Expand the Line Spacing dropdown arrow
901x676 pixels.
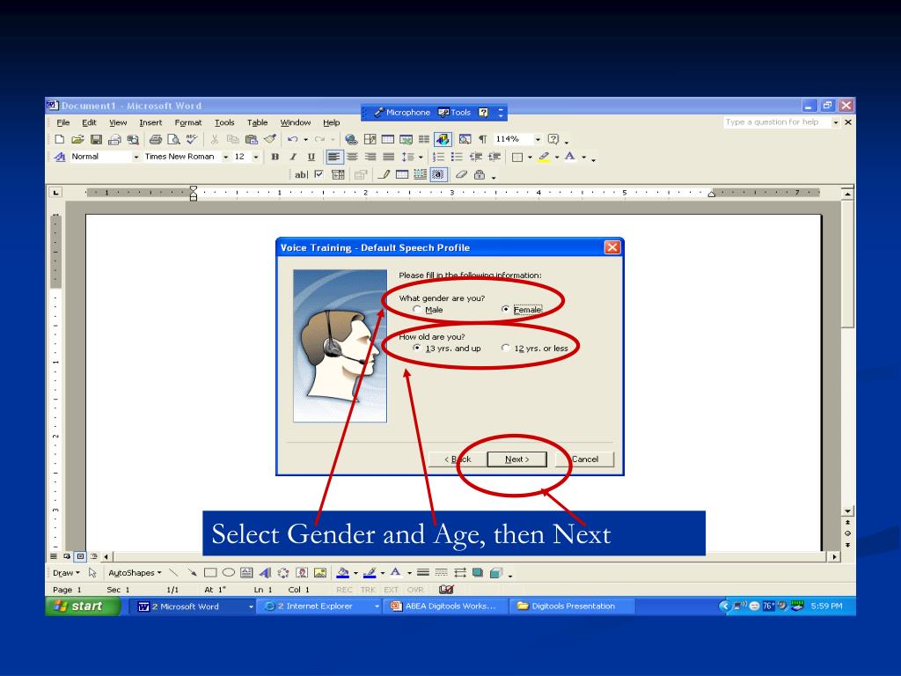421,157
